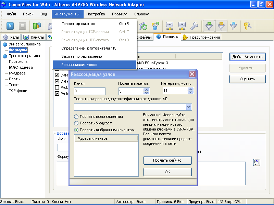Select Текст in the rules tree

click(14, 85)
